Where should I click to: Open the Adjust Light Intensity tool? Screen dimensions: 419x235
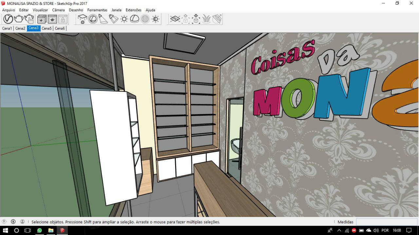[155, 19]
